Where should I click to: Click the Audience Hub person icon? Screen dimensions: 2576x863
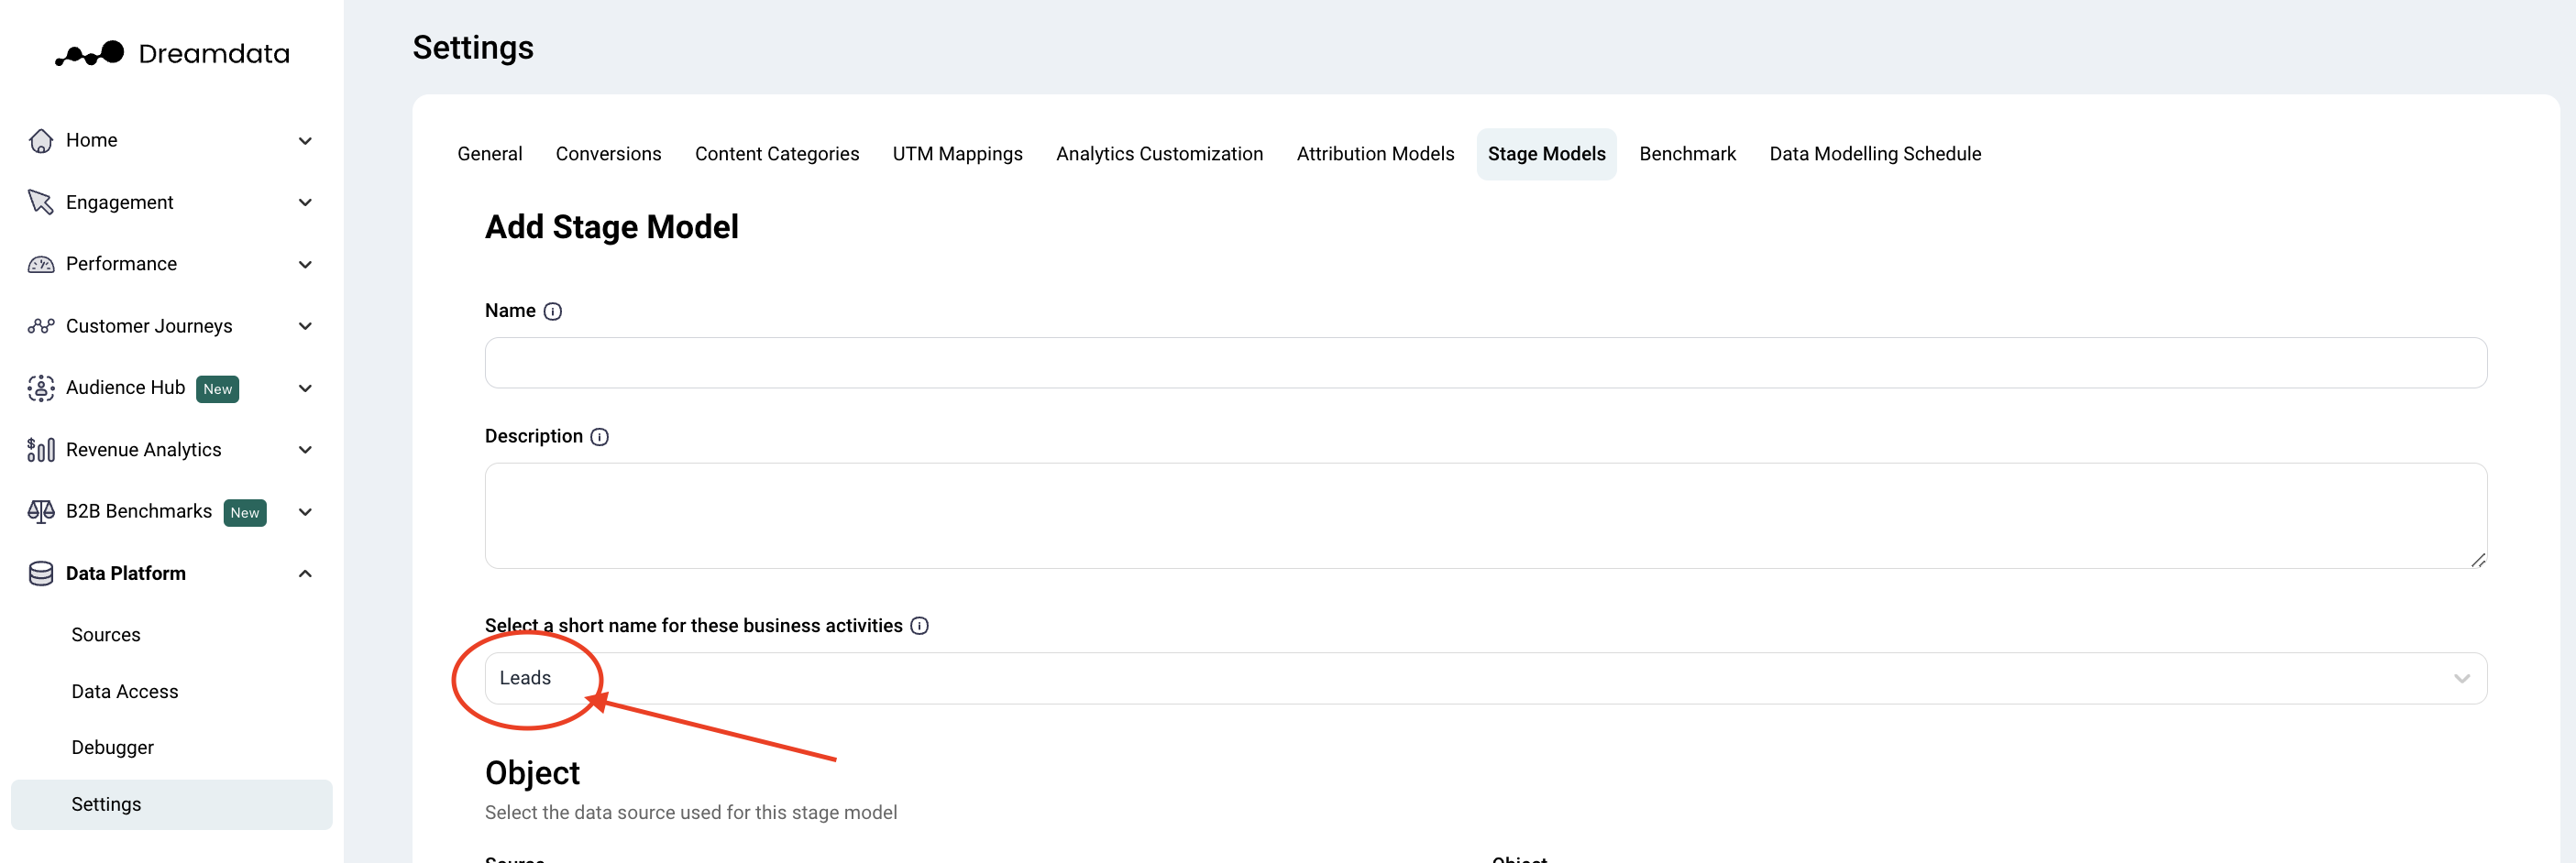pos(41,388)
